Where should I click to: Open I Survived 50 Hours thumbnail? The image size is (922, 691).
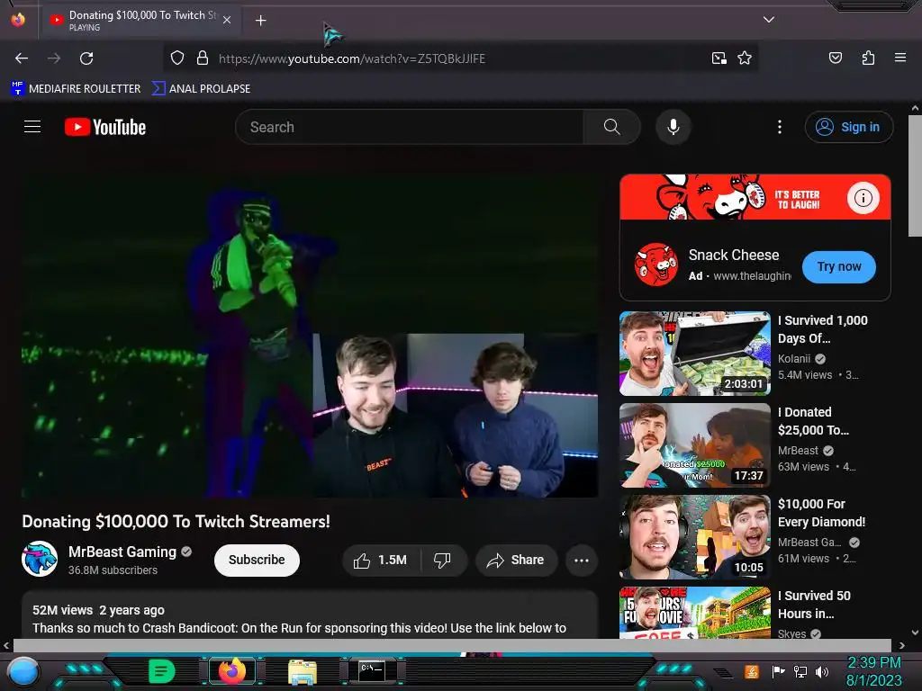(694, 612)
